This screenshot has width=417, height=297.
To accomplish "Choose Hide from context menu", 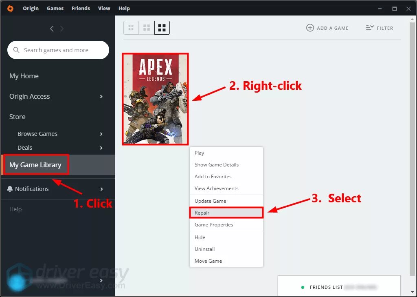I will click(226, 237).
